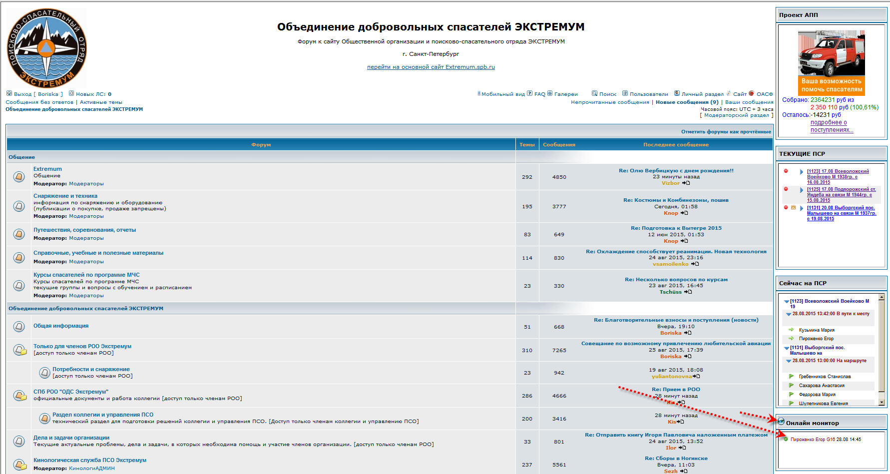This screenshot has height=474, width=890.
Task: Click green status dot beside Пироженко Егор G16
Action: click(786, 440)
